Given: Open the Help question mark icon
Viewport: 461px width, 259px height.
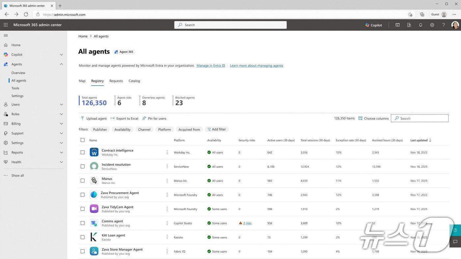Looking at the screenshot, I should (443, 25).
